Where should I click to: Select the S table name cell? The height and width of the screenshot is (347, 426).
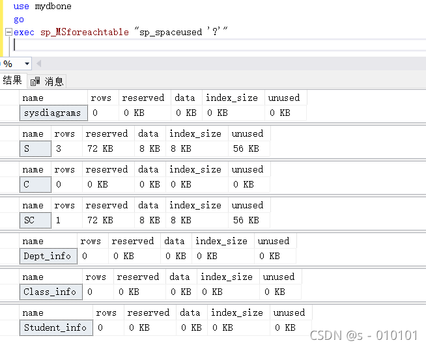[35, 149]
